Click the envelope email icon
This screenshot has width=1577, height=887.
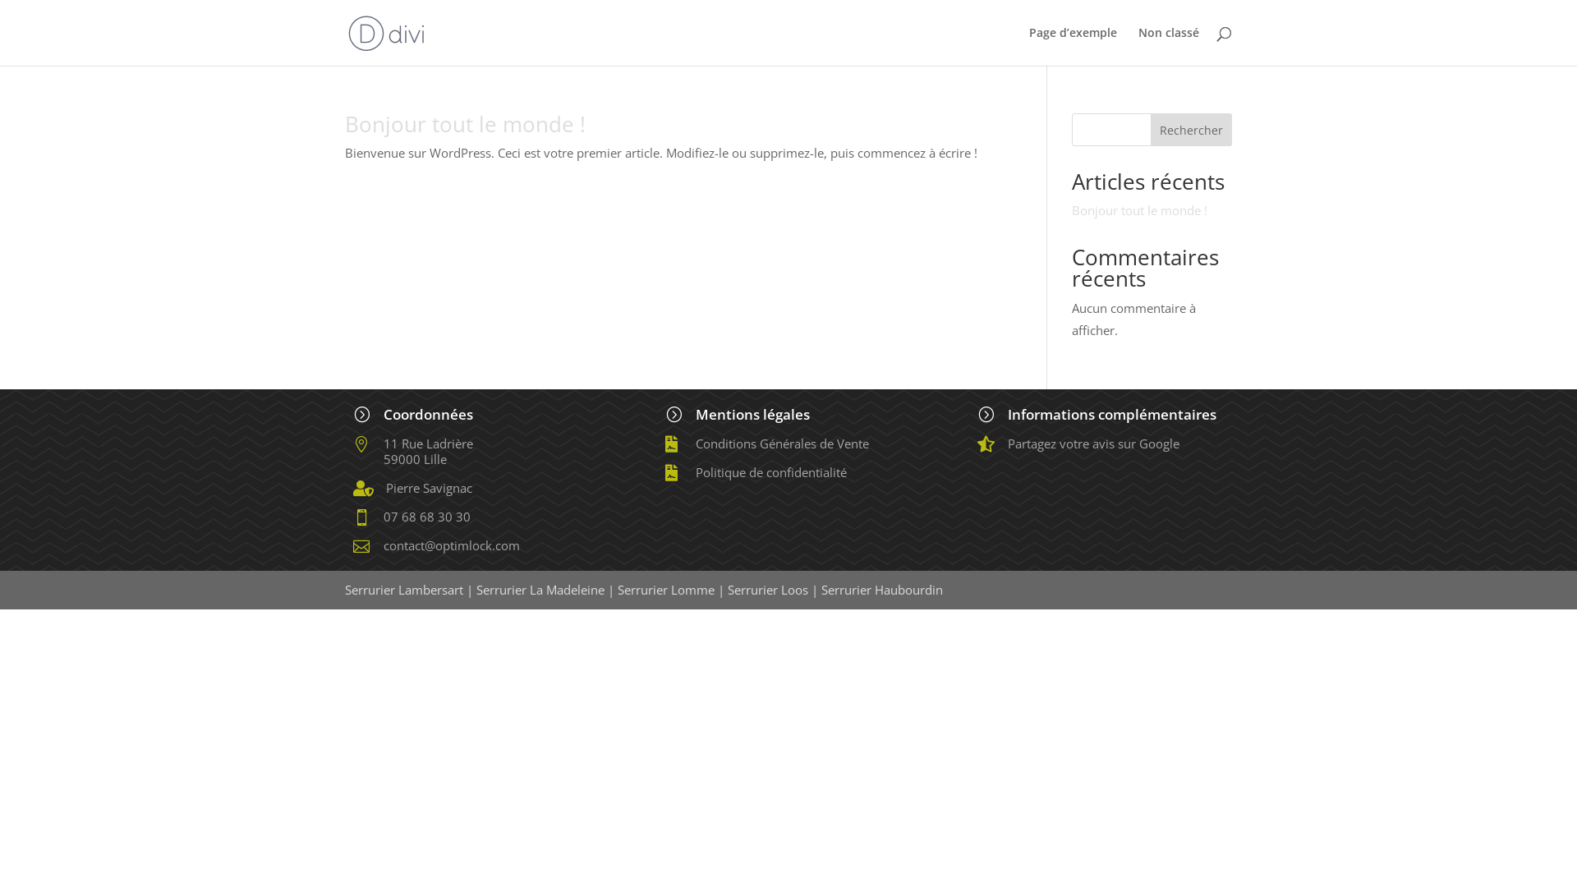click(x=361, y=547)
